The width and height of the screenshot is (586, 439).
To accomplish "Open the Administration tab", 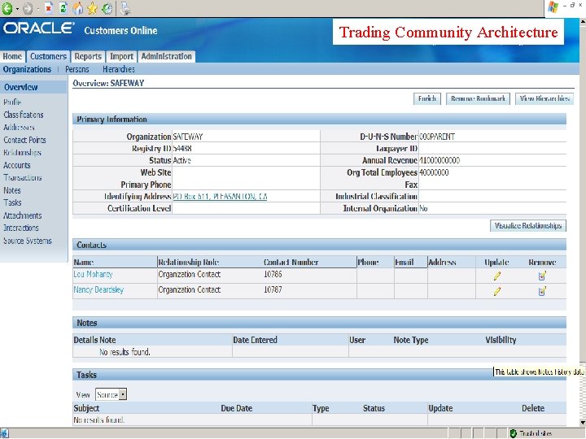I will tap(166, 56).
